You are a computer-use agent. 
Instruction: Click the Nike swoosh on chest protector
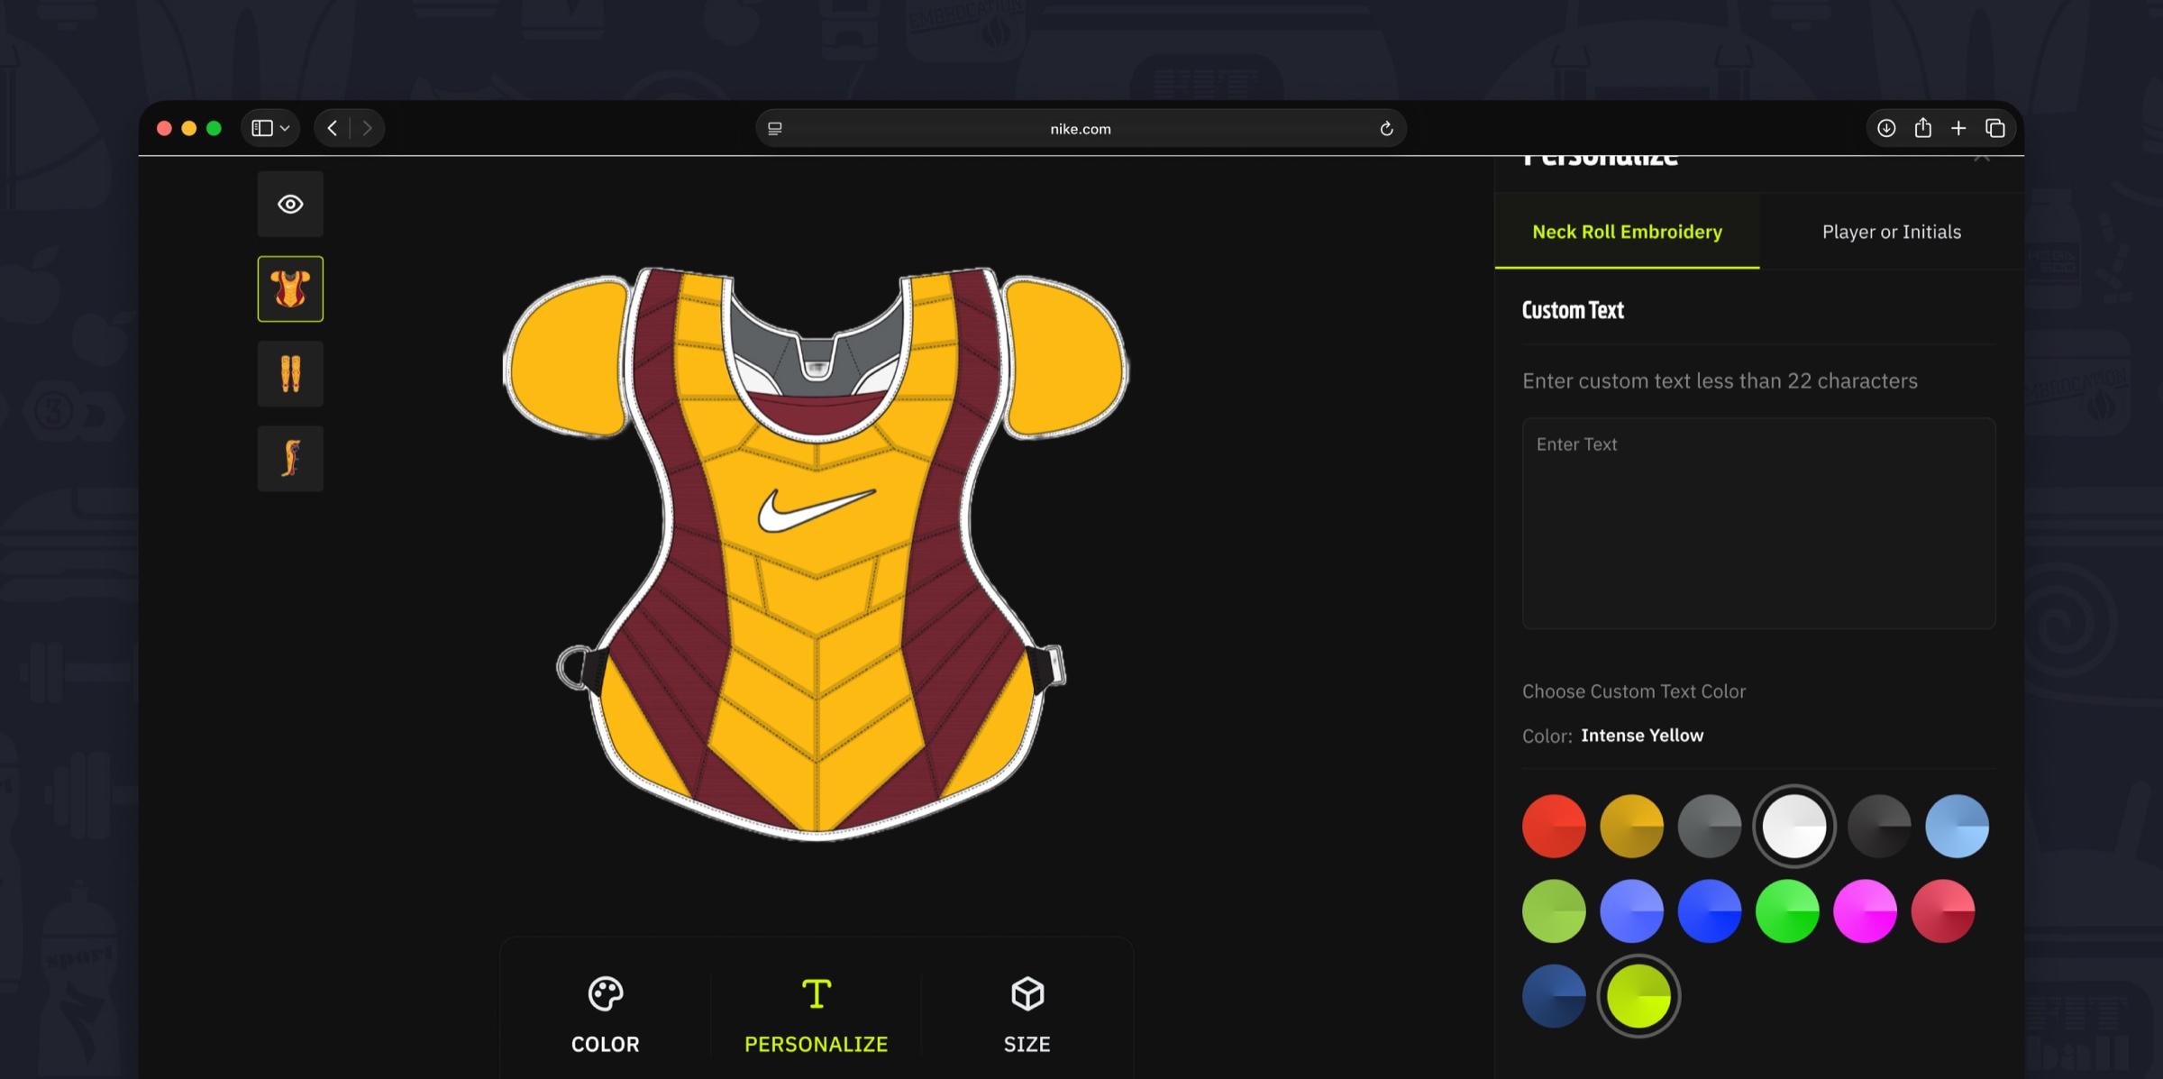click(816, 510)
